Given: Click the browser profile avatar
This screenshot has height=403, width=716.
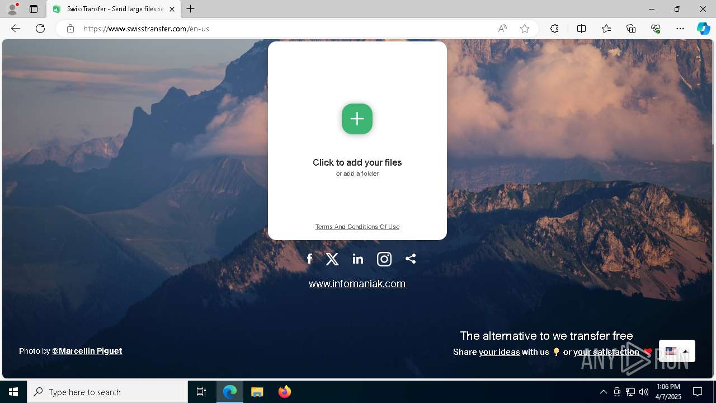Looking at the screenshot, I should pyautogui.click(x=12, y=9).
